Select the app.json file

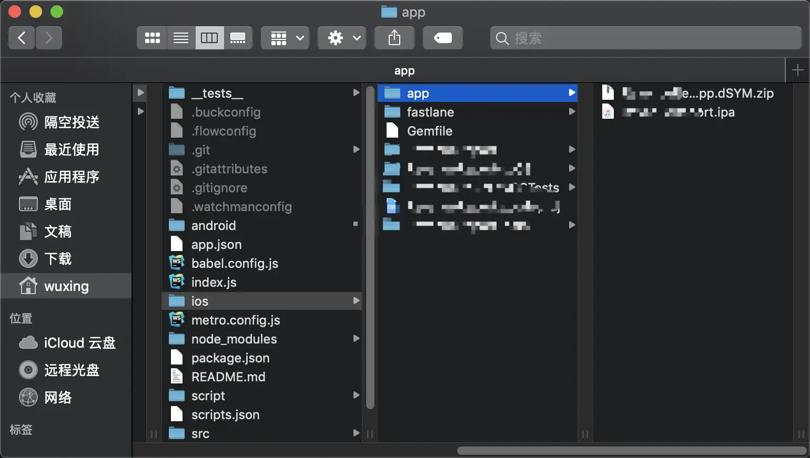point(262,244)
